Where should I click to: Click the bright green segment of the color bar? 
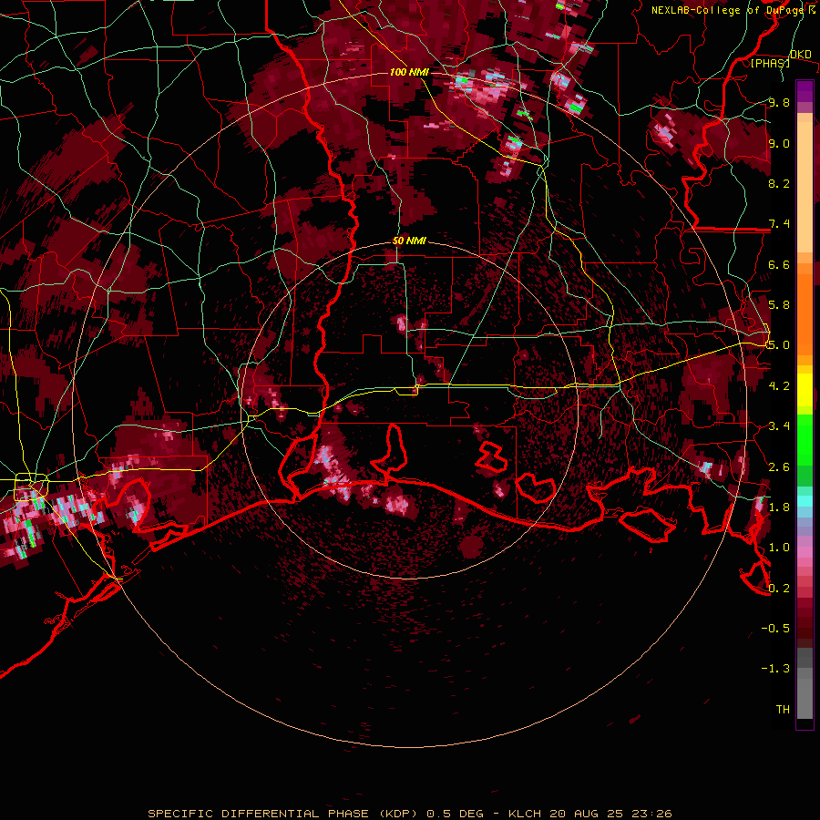805,442
